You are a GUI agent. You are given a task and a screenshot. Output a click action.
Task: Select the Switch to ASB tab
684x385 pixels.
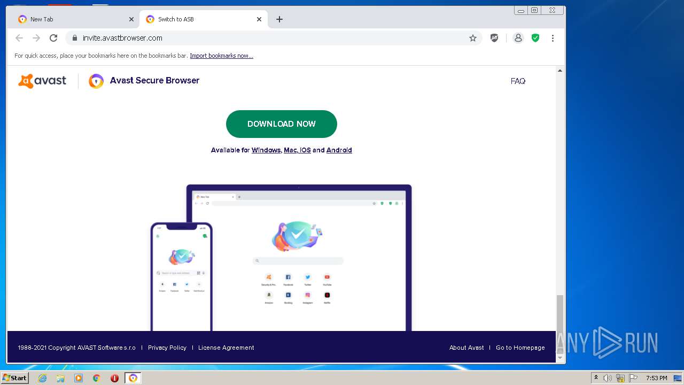click(203, 19)
